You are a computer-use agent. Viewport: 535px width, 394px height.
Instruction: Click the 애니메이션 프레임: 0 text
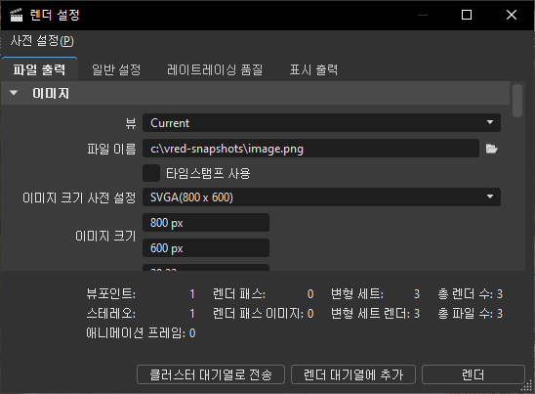tap(141, 332)
